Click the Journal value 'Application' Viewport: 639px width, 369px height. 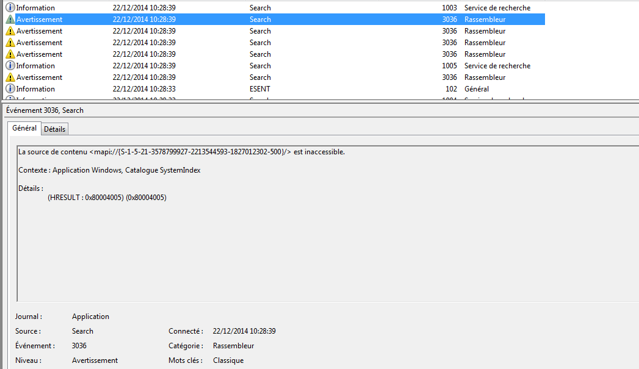pos(90,317)
